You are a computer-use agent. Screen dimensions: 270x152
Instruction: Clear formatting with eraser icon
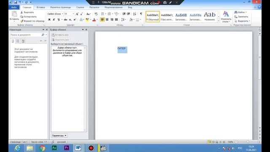tap(96, 14)
